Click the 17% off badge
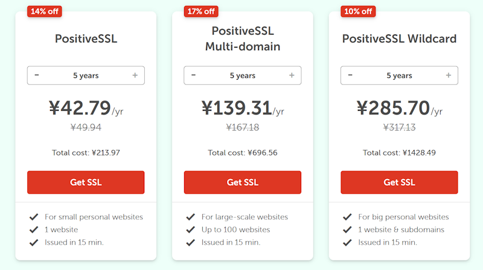 (201, 11)
